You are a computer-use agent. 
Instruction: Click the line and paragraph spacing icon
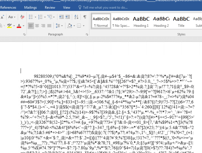[x=58, y=26]
